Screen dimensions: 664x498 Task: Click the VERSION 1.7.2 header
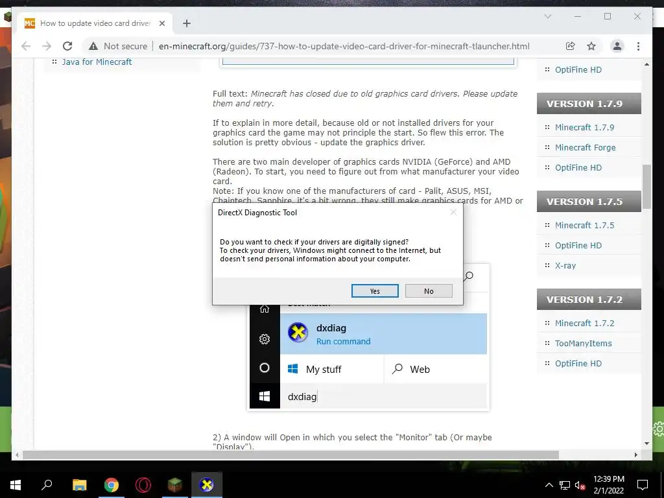589,300
